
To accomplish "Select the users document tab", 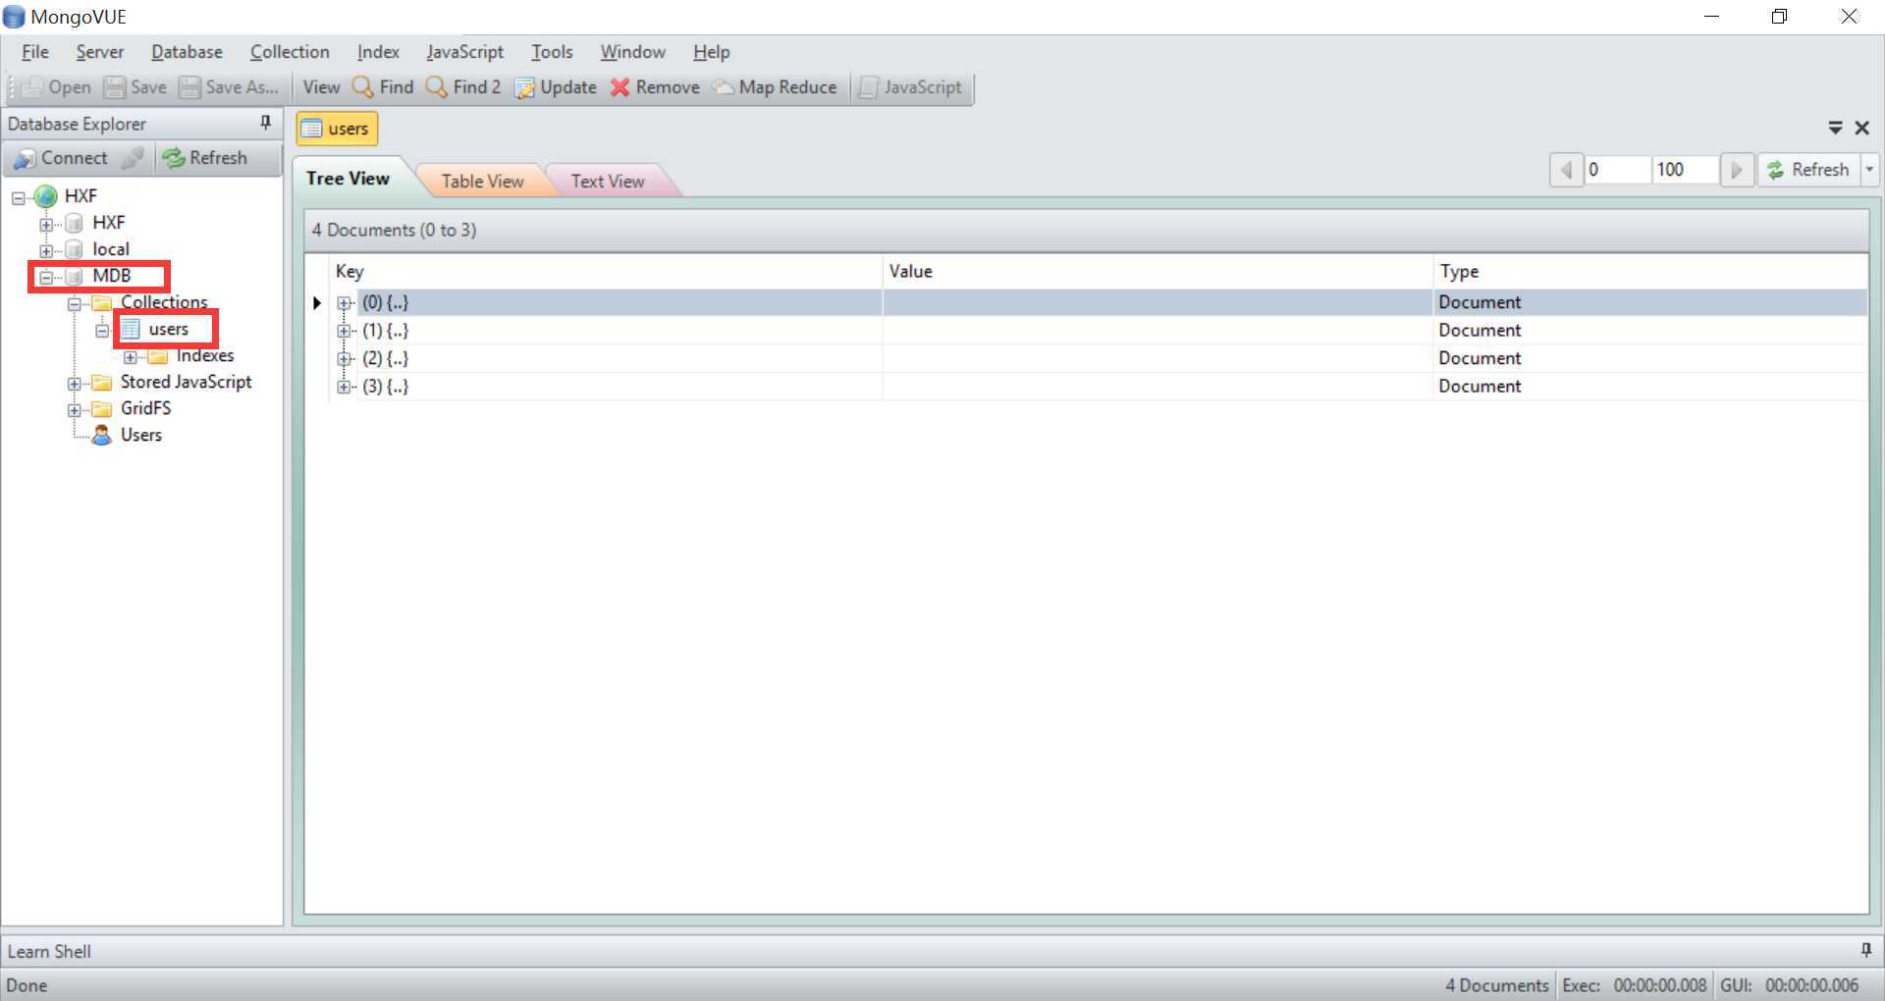I will pos(338,129).
